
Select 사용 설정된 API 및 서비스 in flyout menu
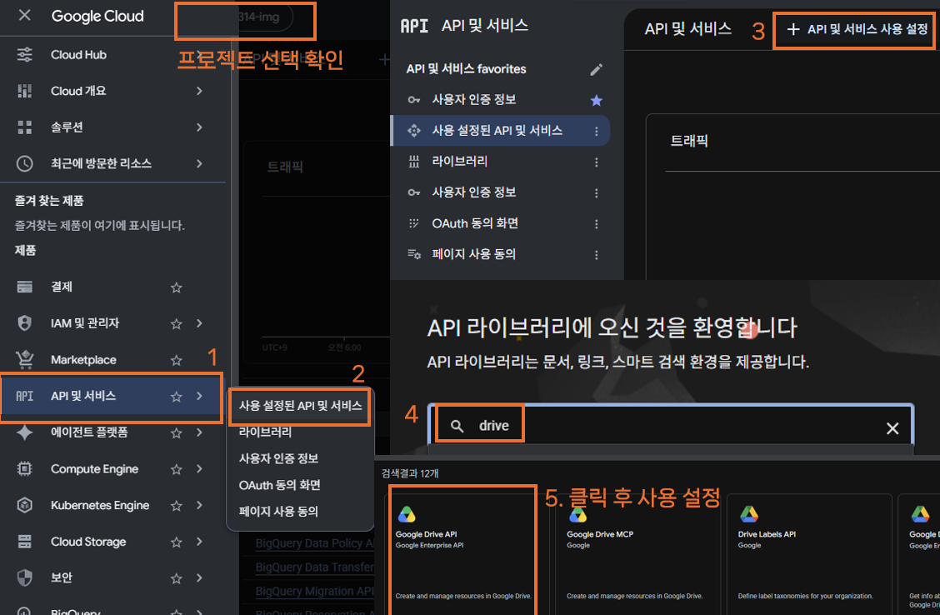pos(300,406)
